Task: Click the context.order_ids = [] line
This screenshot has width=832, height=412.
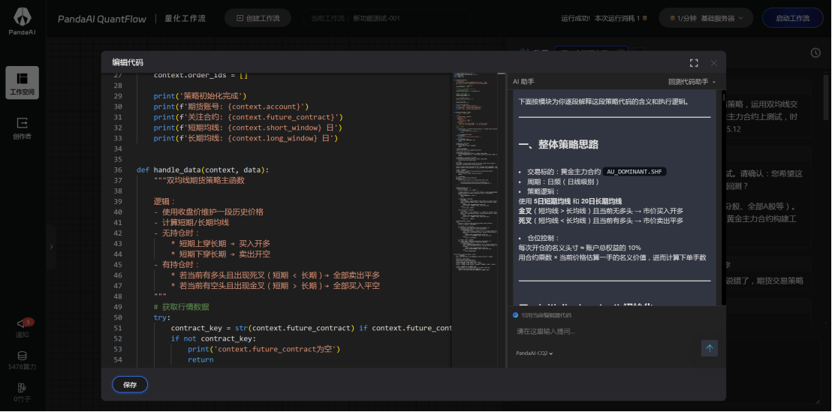Action: [x=200, y=75]
